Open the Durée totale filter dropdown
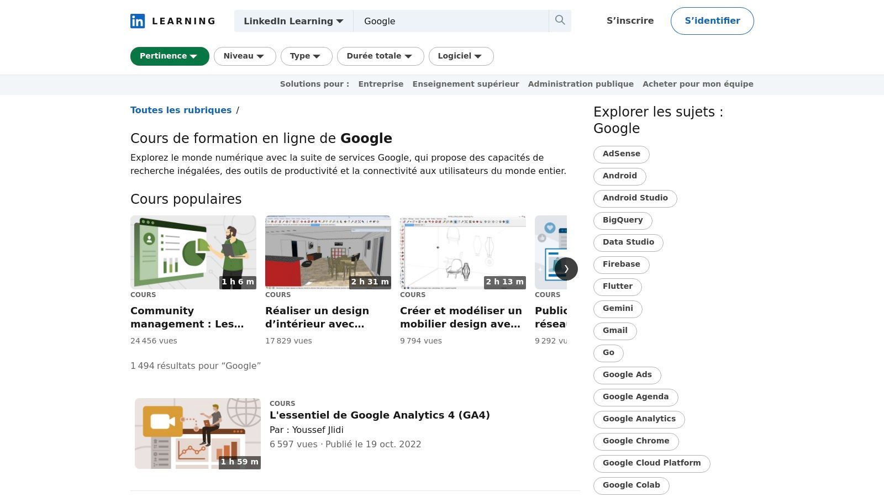Screen dimensions: 884x497 click(380, 56)
